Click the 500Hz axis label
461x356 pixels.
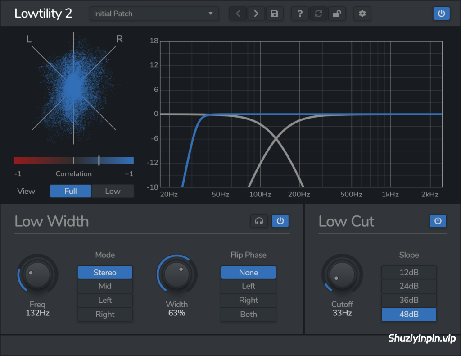click(x=351, y=195)
